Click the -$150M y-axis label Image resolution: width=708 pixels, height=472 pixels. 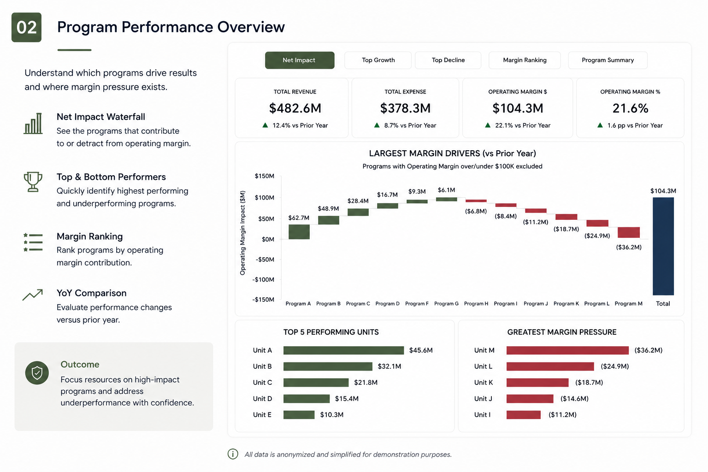click(263, 300)
